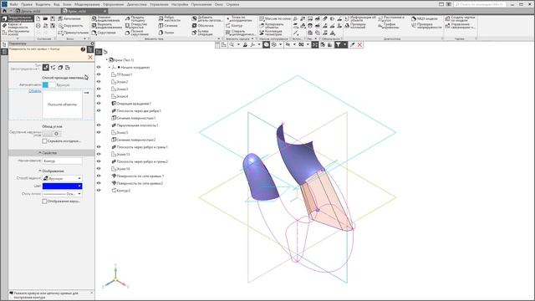Enable the Отображение вершин checkbox
Viewport: 535px width, 301px height.
tap(44, 202)
